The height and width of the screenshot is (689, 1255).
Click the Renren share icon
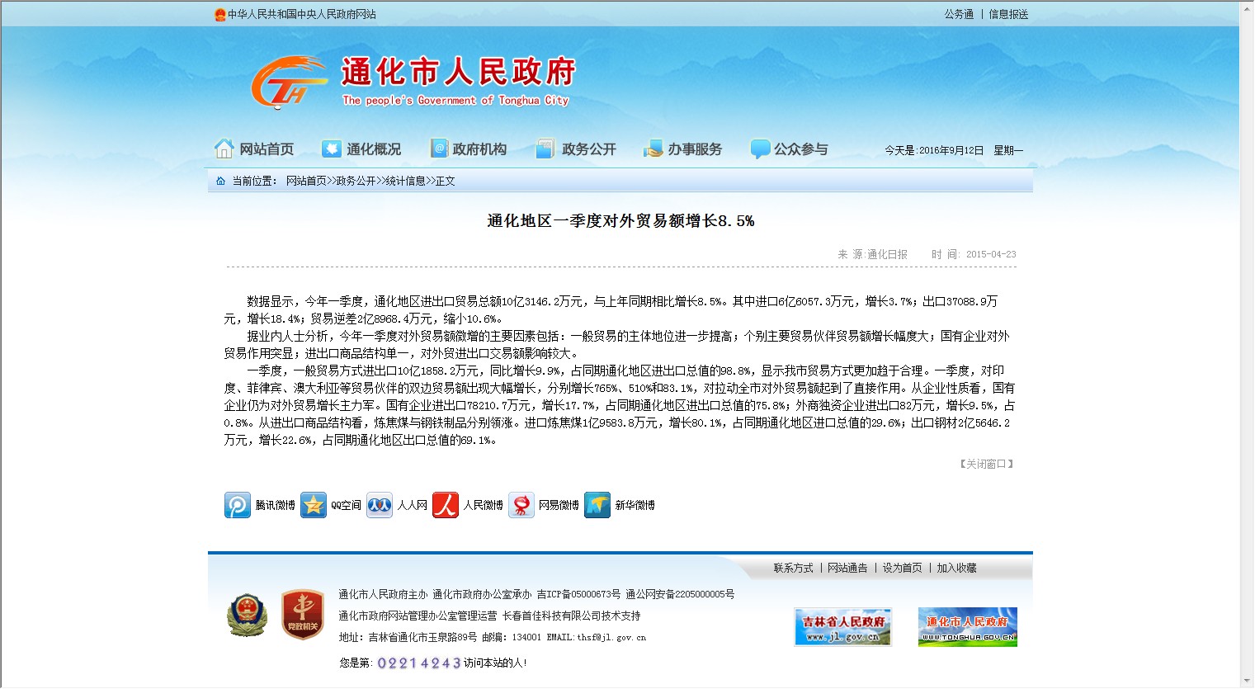(380, 505)
